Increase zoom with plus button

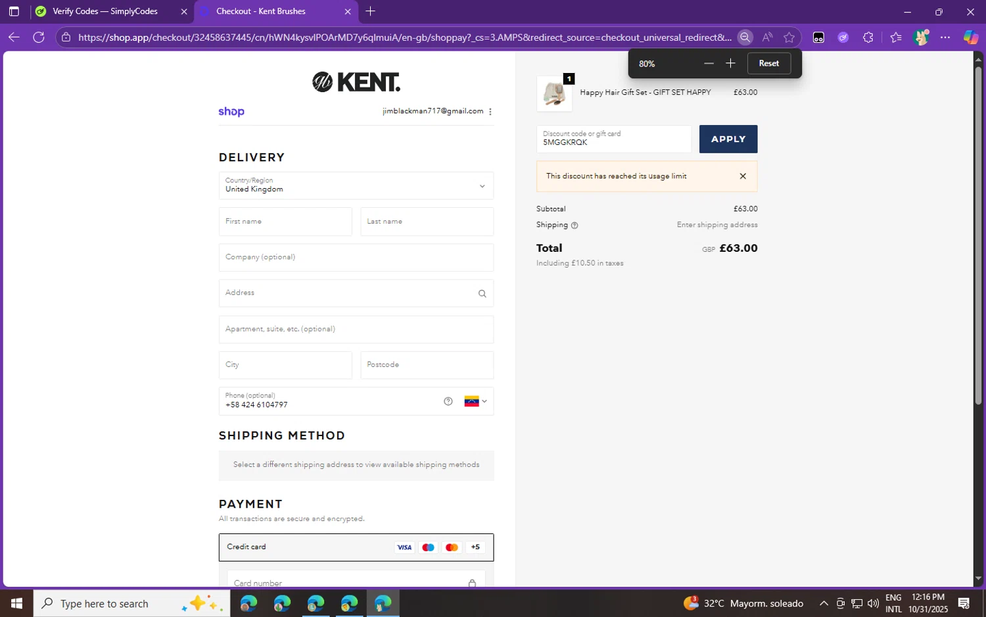click(x=730, y=63)
